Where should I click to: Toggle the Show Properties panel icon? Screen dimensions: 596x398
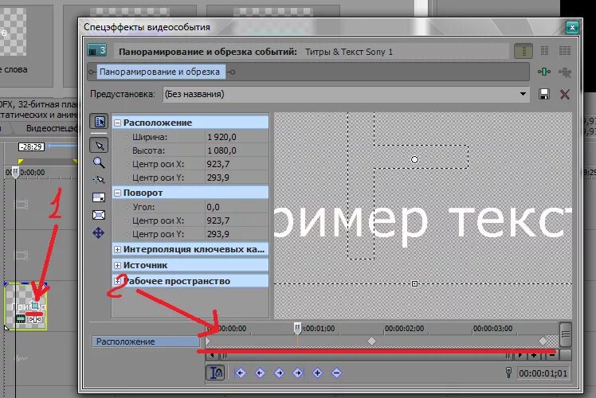click(100, 122)
